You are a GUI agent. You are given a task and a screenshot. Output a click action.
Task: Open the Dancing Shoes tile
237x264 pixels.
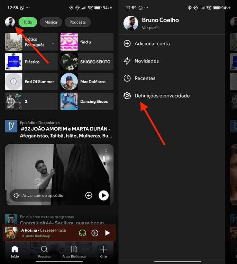point(87,101)
